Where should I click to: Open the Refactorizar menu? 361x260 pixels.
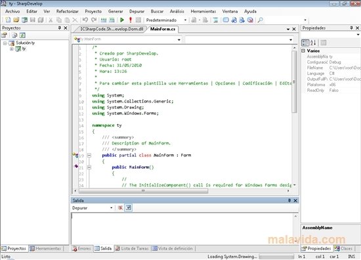[x=67, y=11]
